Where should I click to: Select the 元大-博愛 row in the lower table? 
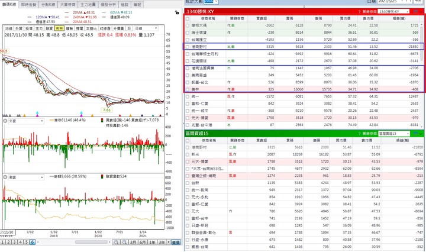[x=304, y=161]
